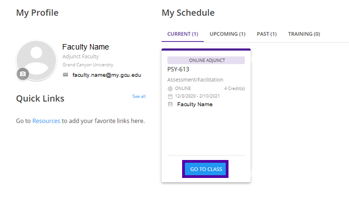Click the instructor badge icon in course card
Image resolution: width=349 pixels, height=197 pixels.
(170, 104)
